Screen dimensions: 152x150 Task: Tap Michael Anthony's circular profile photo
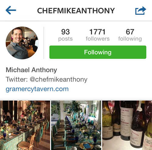[22, 43]
